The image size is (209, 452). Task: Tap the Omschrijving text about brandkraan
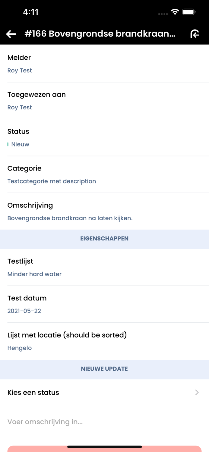70,218
